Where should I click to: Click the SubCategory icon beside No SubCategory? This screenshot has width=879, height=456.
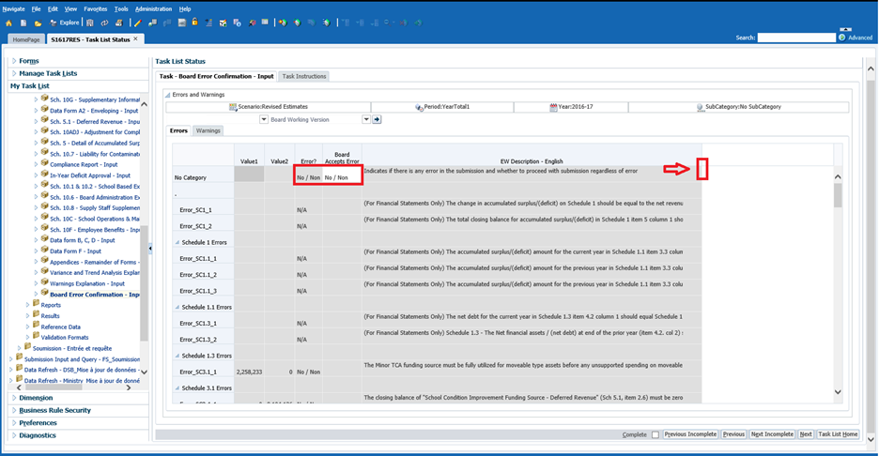pos(700,107)
